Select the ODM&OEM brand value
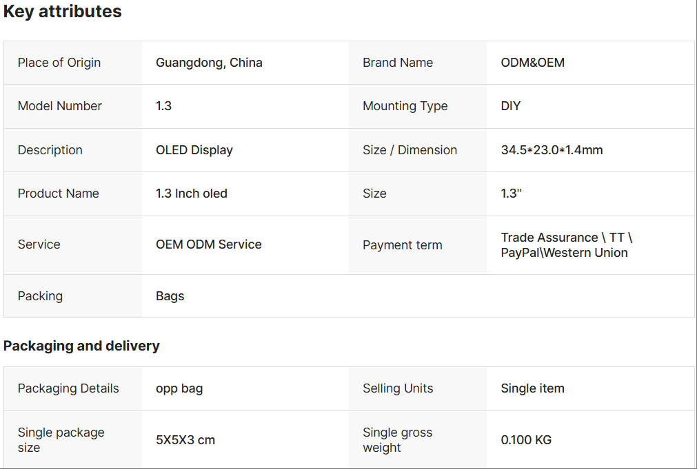This screenshot has height=469, width=697. click(x=532, y=63)
